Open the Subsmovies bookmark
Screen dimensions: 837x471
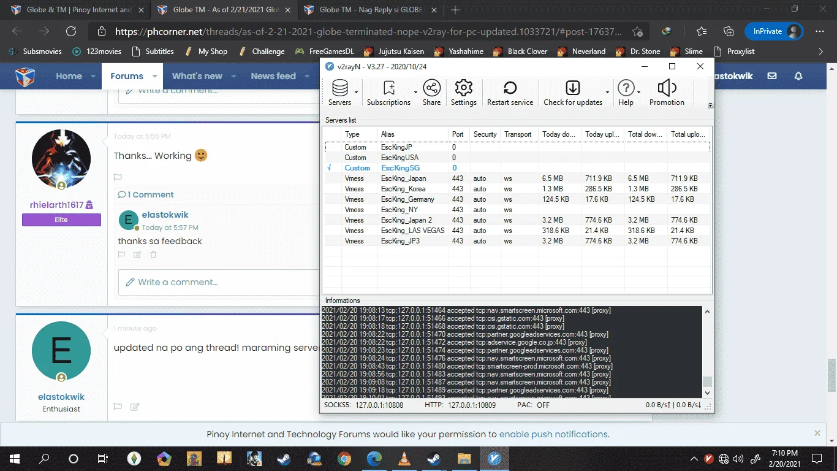click(36, 52)
